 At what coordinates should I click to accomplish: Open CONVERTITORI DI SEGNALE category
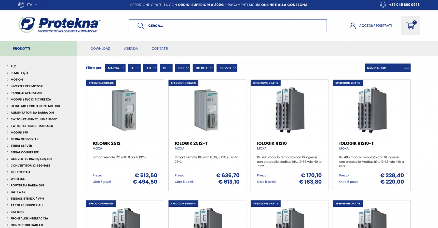[30, 165]
